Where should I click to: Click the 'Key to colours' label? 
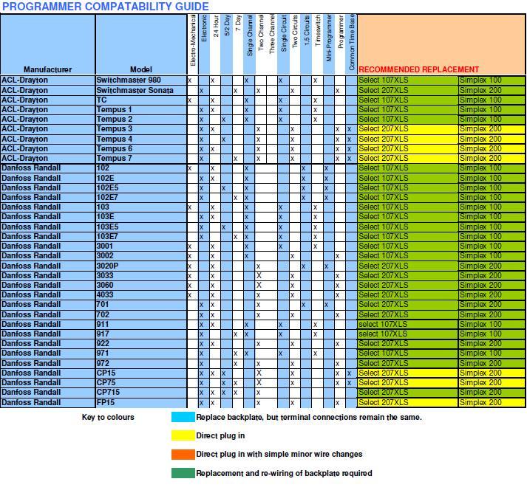108,418
